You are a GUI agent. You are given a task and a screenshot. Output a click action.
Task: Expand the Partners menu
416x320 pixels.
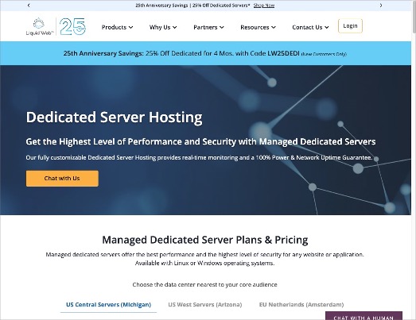[208, 27]
